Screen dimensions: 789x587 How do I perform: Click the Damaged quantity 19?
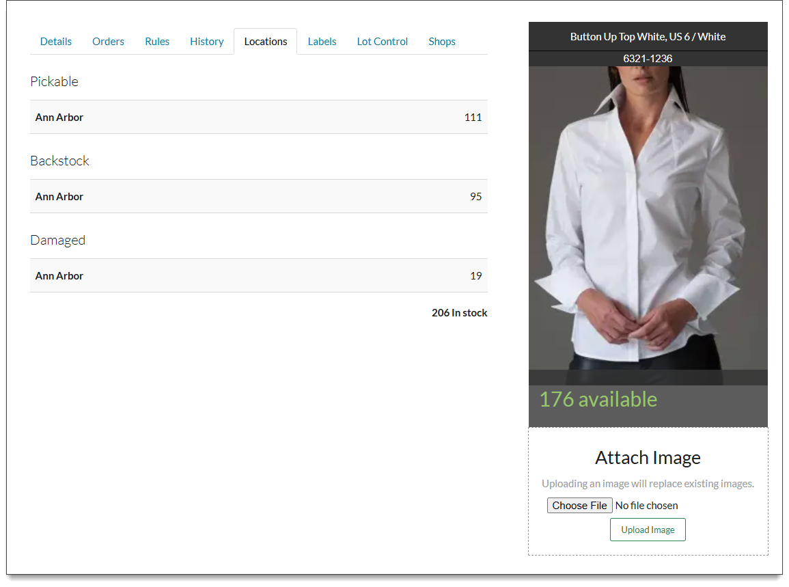475,276
